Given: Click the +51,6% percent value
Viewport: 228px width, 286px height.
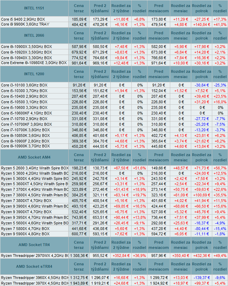Looking at the screenshot, I should 139,168.
